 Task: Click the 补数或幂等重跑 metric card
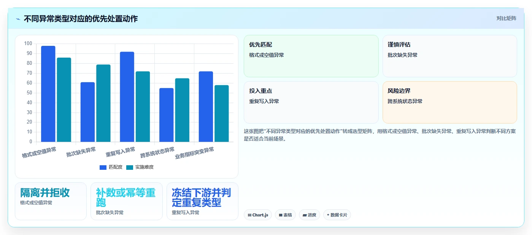click(x=127, y=201)
